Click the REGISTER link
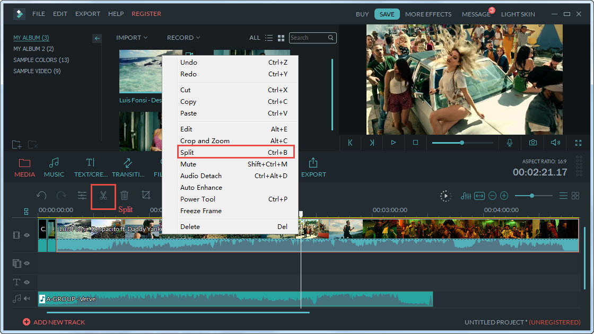The height and width of the screenshot is (334, 594). 146,14
